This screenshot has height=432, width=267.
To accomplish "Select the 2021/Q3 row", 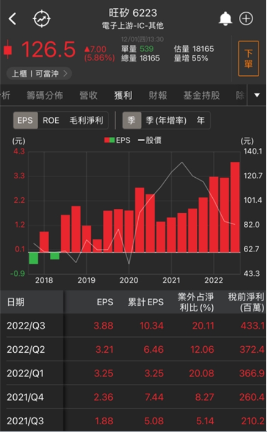I will click(133, 421).
